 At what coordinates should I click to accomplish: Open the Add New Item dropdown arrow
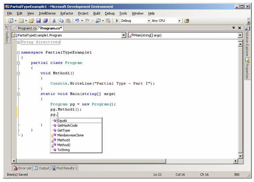click(x=26, y=21)
